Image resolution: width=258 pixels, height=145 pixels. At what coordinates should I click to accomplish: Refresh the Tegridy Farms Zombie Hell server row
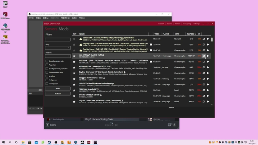click(204, 50)
